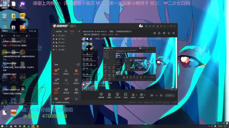
Task: Add 摄像头 camera source
Action: [x=109, y=96]
